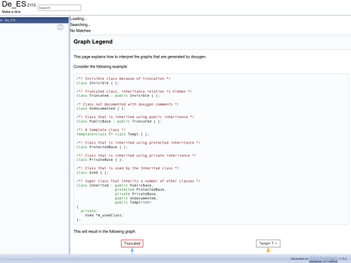Click the Truncated graph node
The image size is (351, 263).
tap(132, 244)
